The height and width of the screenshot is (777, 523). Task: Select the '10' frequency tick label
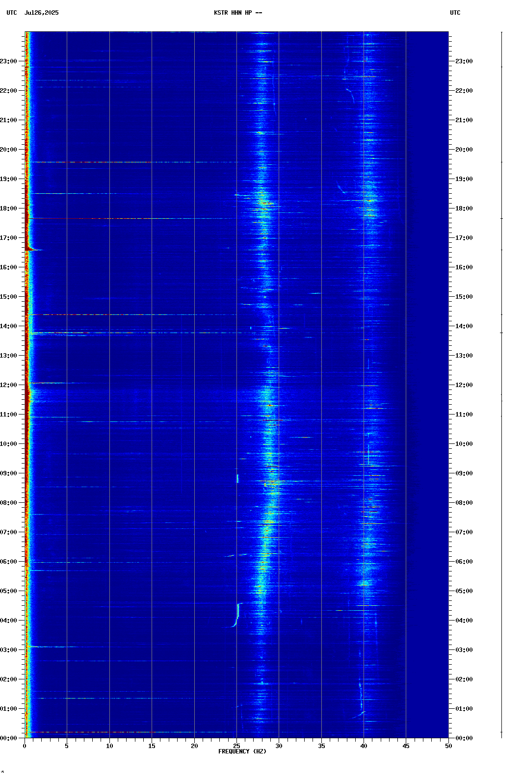click(x=109, y=746)
